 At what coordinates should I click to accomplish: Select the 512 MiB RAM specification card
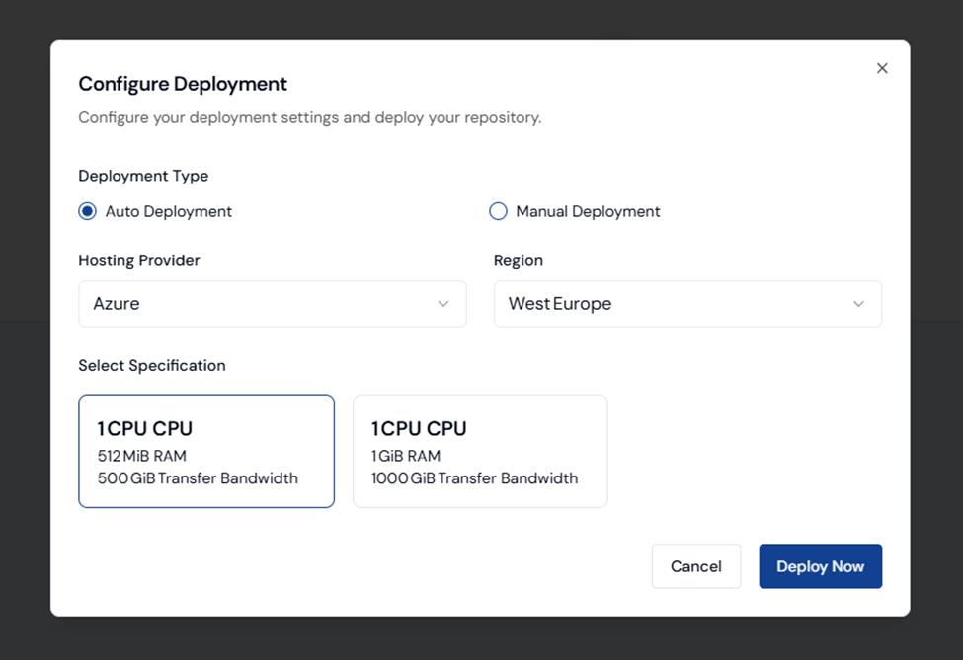[206, 451]
